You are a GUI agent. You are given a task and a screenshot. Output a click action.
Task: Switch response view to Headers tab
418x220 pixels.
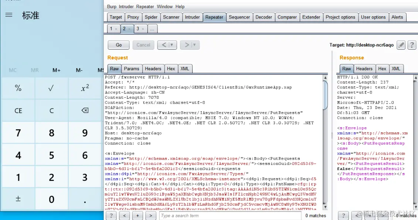(364, 69)
